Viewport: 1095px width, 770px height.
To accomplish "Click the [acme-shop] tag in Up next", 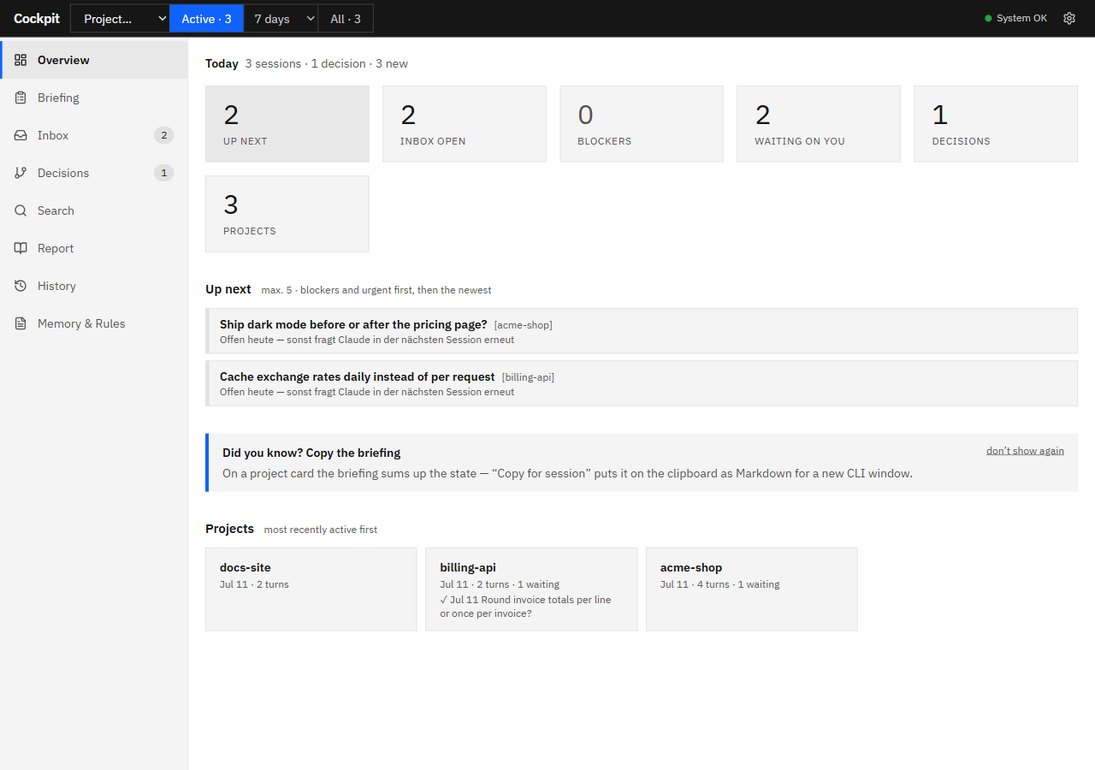I will (x=524, y=325).
